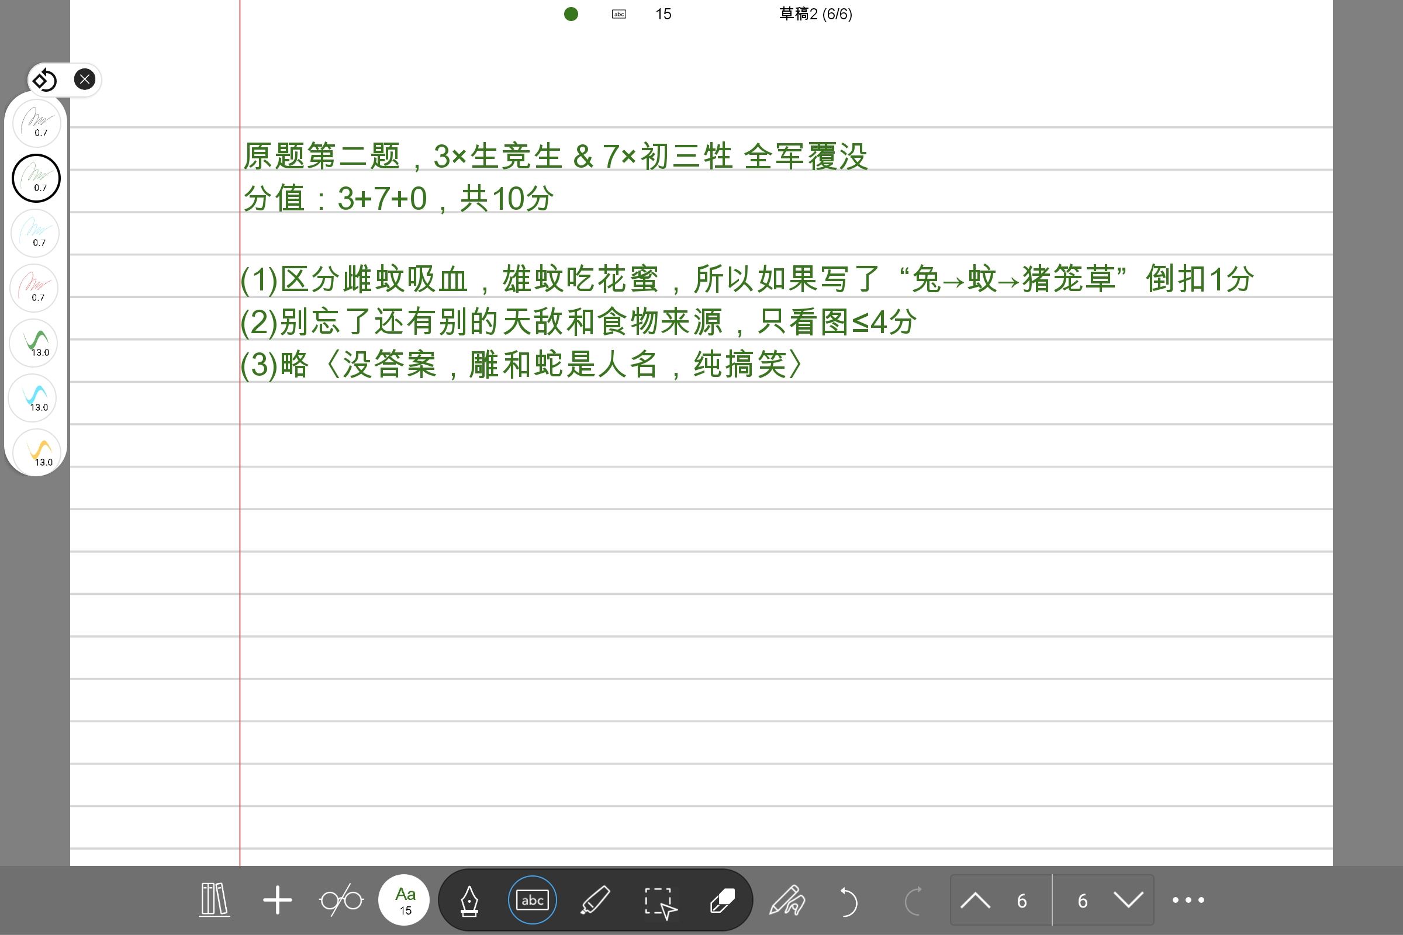Pick the light blue 0.7 pen preset
1403x935 pixels.
click(35, 233)
